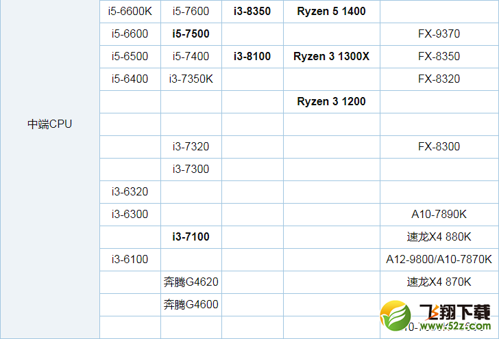Image resolution: width=499 pixels, height=339 pixels.
Task: Click the 速龙X4 880K cell
Action: pyautogui.click(x=439, y=236)
